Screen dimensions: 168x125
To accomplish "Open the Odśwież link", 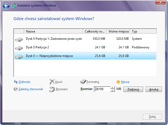I will point(24,82).
